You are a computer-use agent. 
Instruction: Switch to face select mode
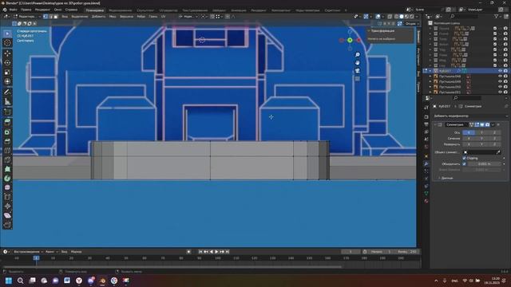[56, 16]
